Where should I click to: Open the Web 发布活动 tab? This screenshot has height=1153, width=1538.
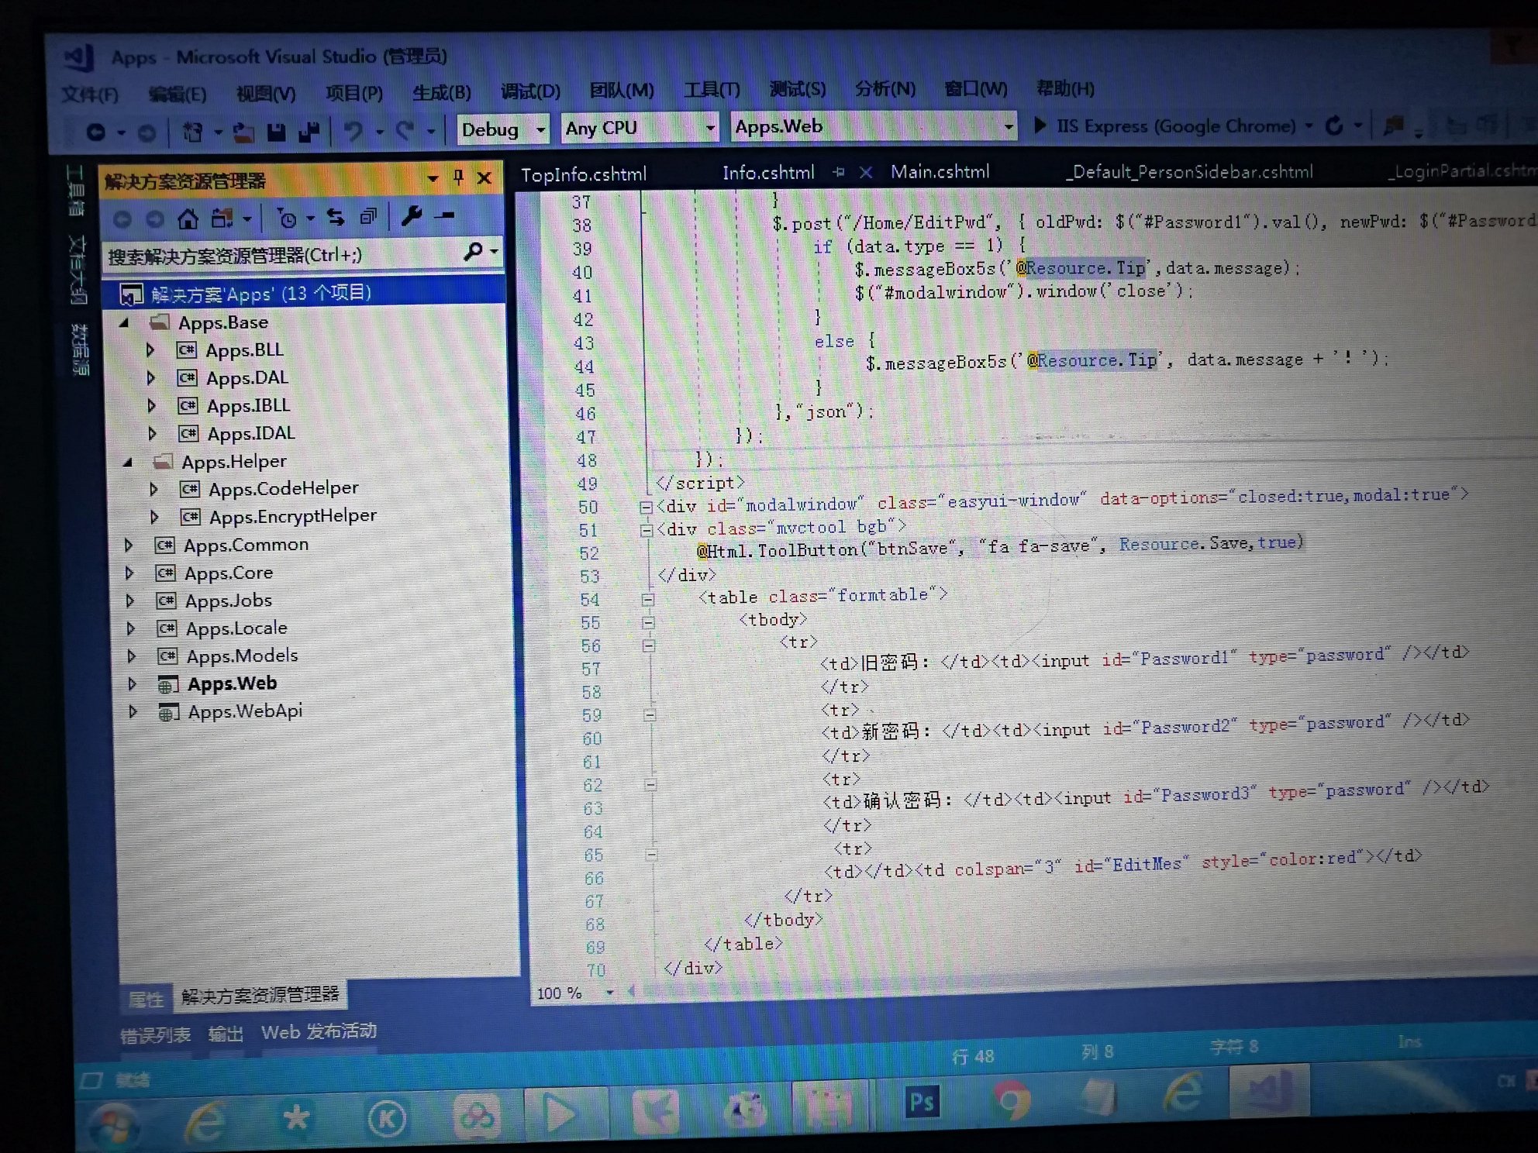coord(319,1031)
